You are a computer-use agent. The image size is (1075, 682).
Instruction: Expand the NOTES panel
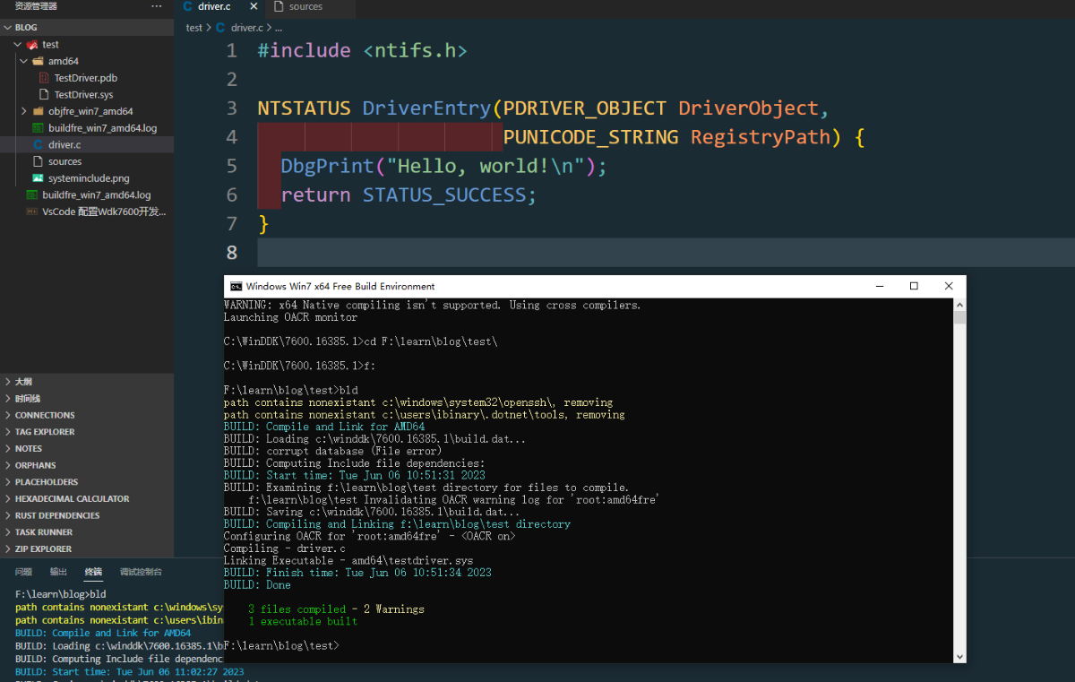(87, 448)
